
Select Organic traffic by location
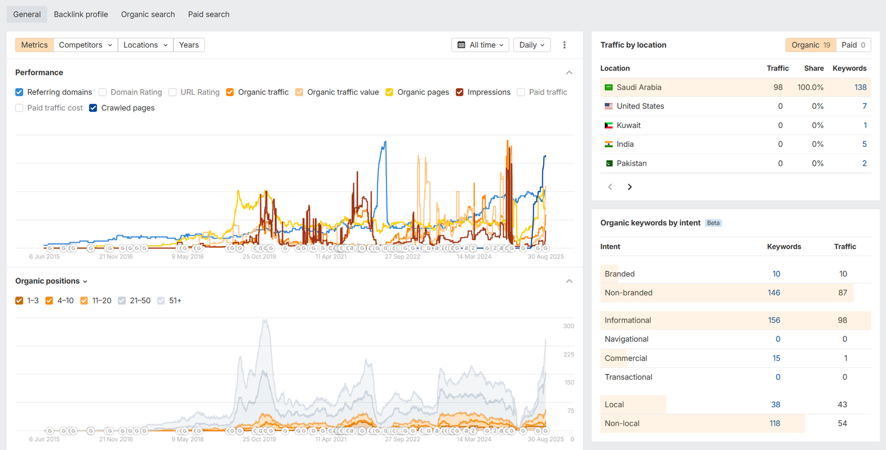811,45
